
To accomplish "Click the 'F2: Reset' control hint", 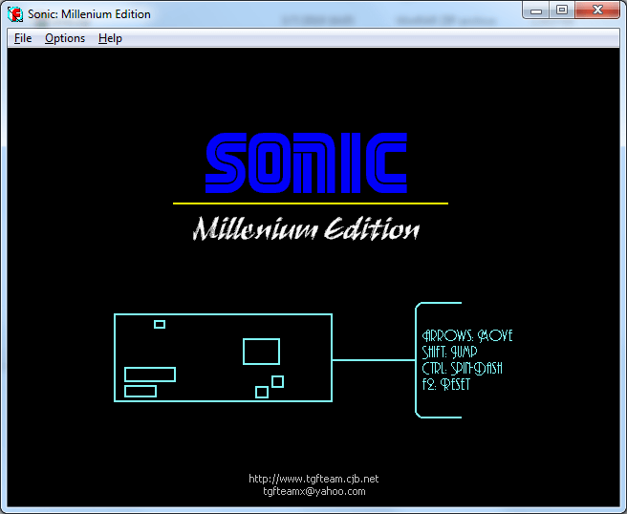I will tap(446, 384).
